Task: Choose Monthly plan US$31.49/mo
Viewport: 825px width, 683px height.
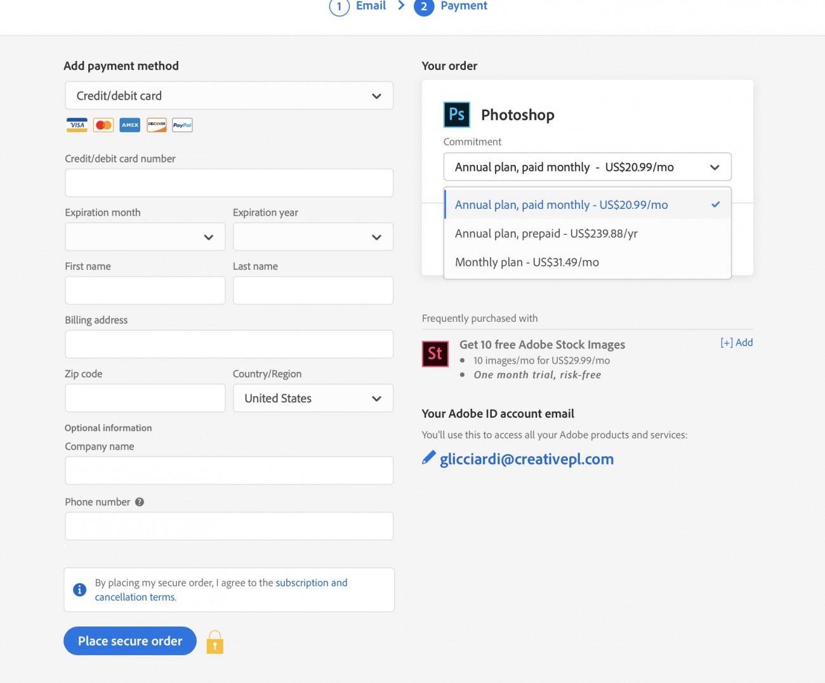Action: (x=588, y=262)
